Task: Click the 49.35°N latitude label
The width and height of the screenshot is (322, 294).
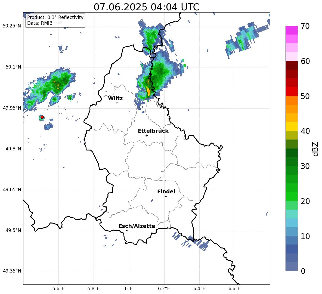Action: pos(12,271)
